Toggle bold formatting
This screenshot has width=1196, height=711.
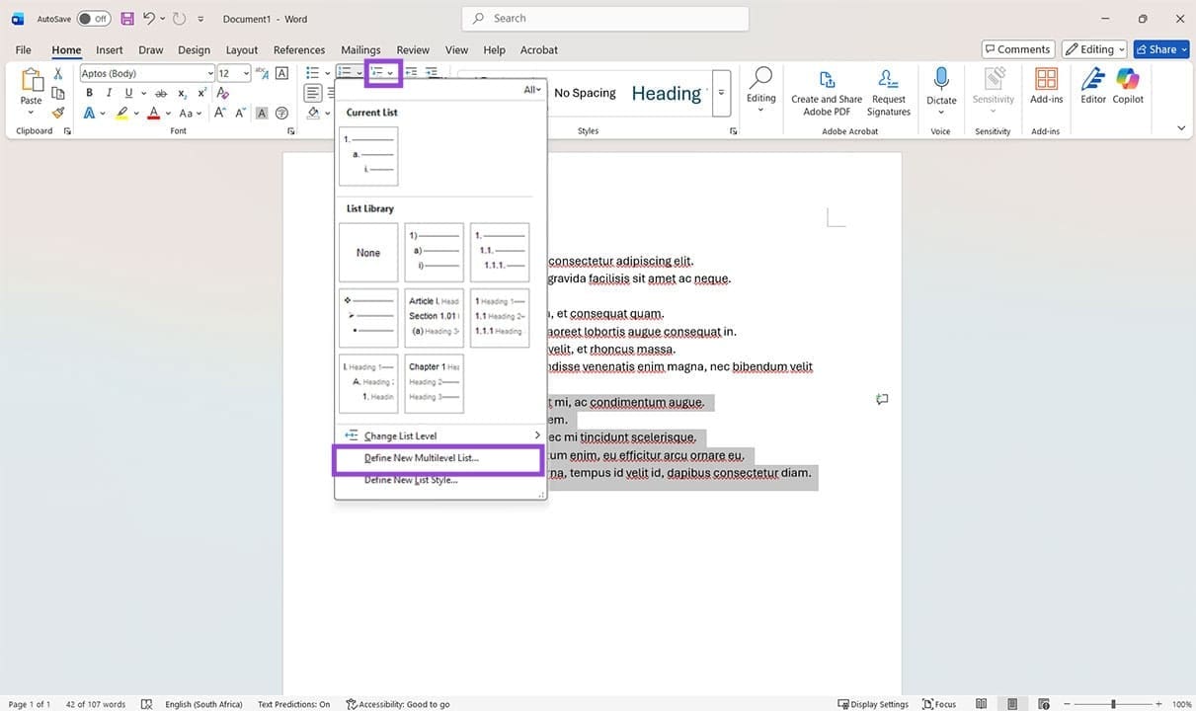89,93
